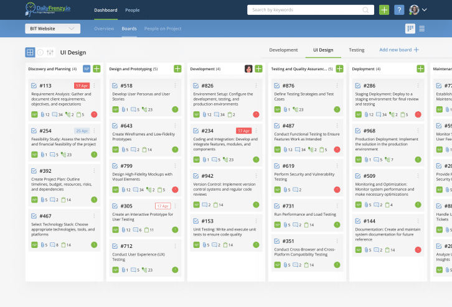This screenshot has width=452, height=307.
Task: Click subtasks icon on card #234
Action: 225,159
